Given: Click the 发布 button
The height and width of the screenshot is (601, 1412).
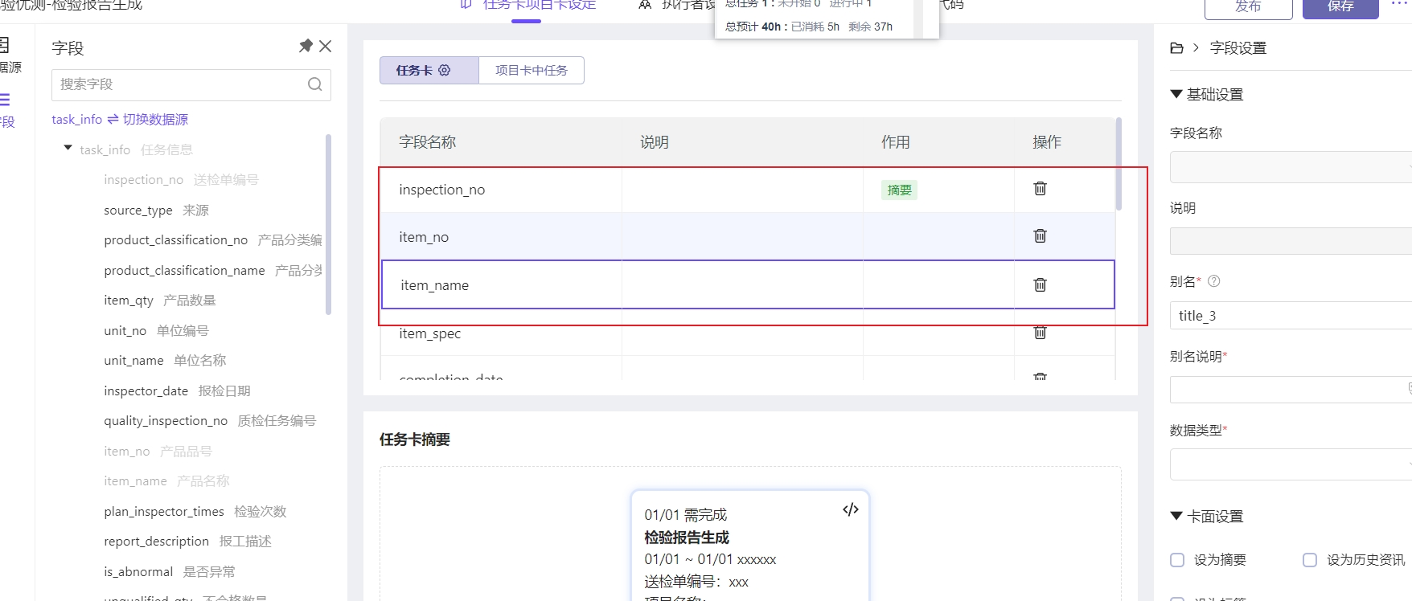Looking at the screenshot, I should click(1248, 6).
